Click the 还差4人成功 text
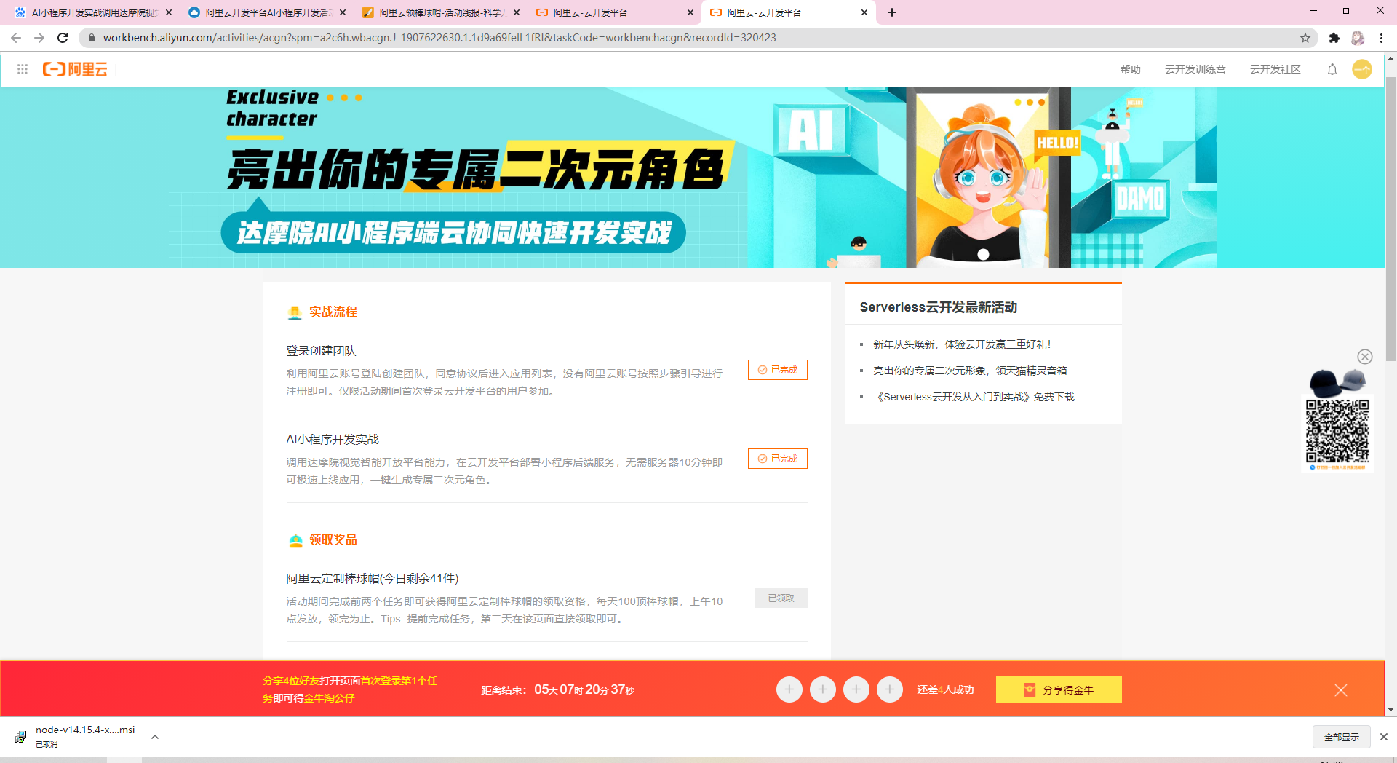1397x763 pixels. [x=945, y=689]
